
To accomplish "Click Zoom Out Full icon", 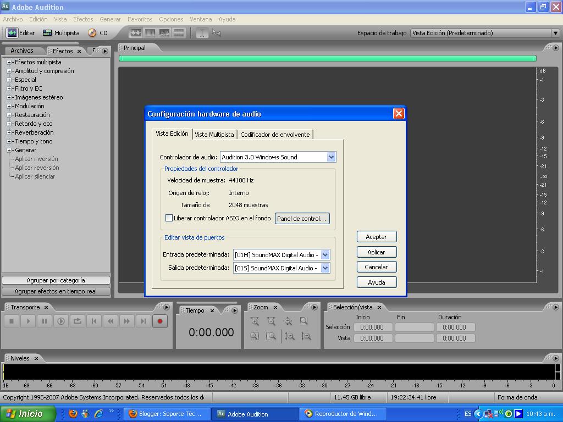I will (x=288, y=321).
